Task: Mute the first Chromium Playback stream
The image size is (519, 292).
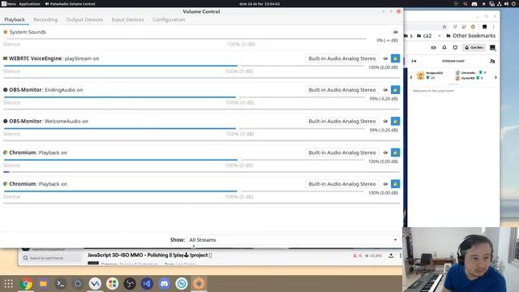Action: point(385,152)
